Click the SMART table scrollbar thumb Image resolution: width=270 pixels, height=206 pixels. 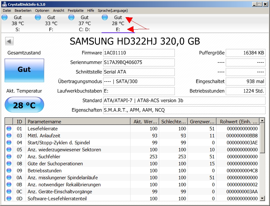(x=262, y=138)
